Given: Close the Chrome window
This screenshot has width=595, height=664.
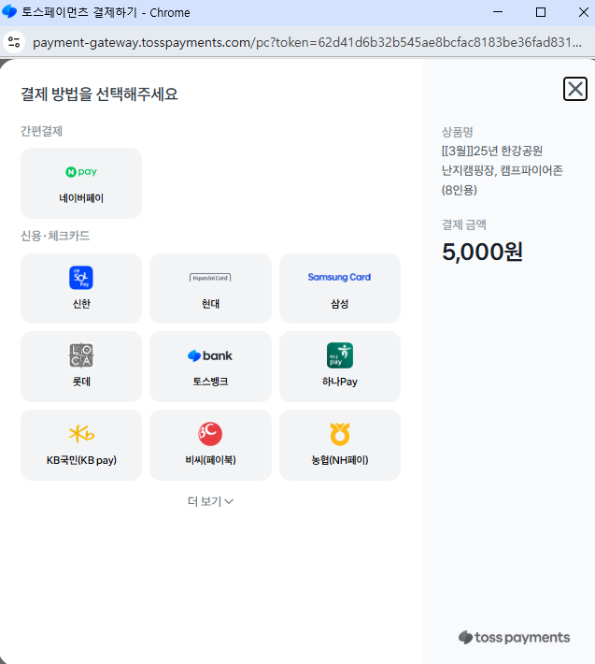Looking at the screenshot, I should (x=584, y=12).
